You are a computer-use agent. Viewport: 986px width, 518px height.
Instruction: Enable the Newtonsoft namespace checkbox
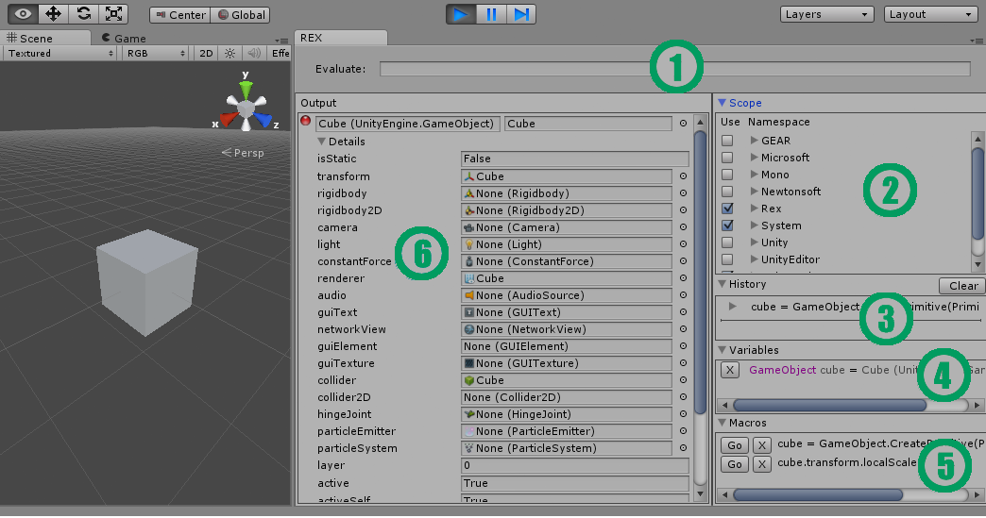727,192
